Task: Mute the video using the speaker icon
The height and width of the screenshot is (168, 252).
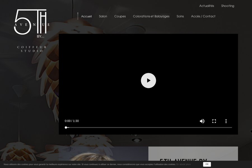Action: click(x=202, y=121)
